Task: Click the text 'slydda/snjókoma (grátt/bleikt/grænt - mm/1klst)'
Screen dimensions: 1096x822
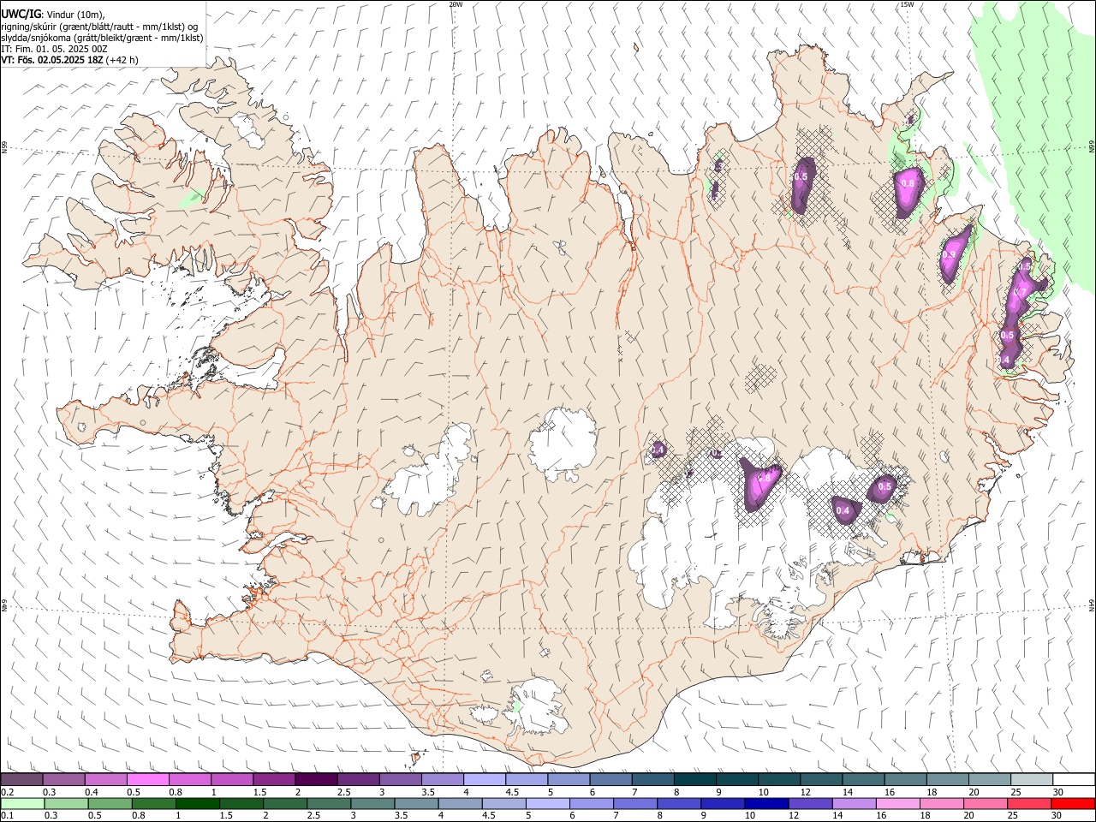Action: [x=102, y=38]
